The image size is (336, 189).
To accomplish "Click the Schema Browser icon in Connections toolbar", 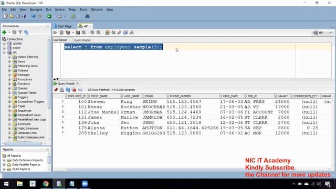I will [26, 33].
